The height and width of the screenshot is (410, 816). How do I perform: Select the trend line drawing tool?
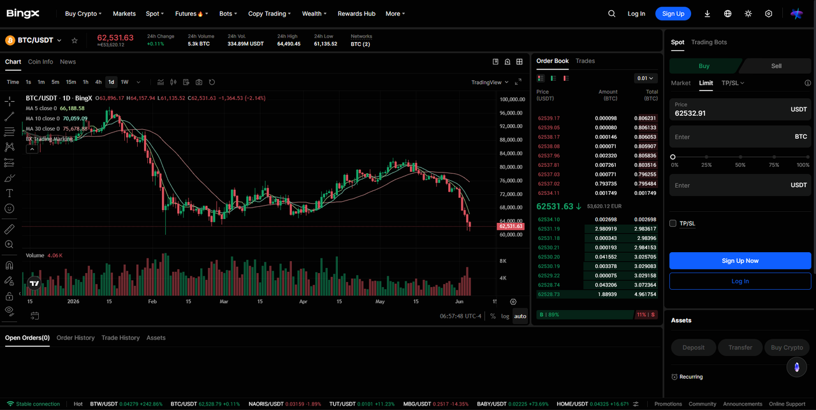click(x=10, y=117)
